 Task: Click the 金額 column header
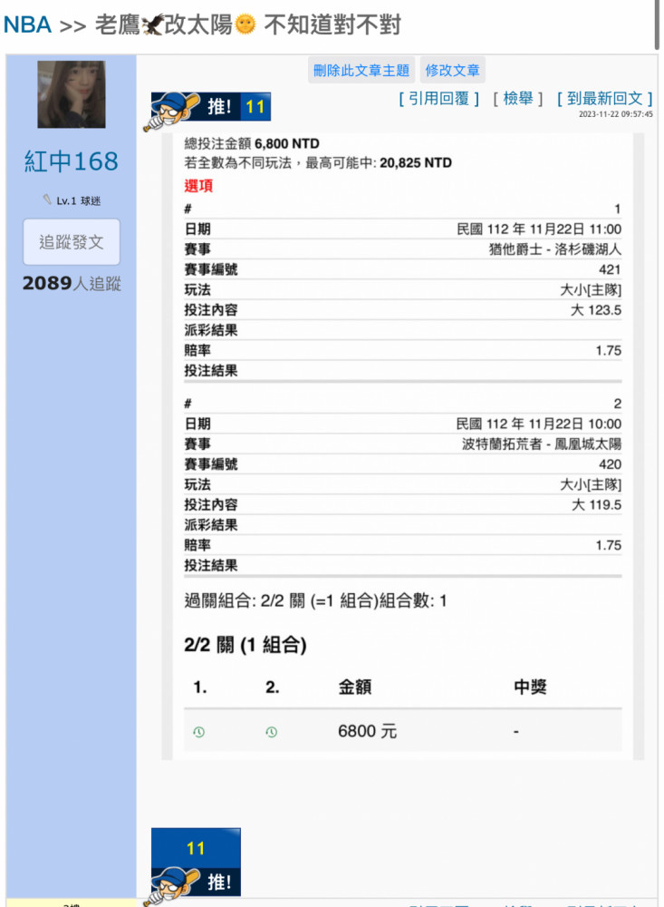pyautogui.click(x=354, y=688)
